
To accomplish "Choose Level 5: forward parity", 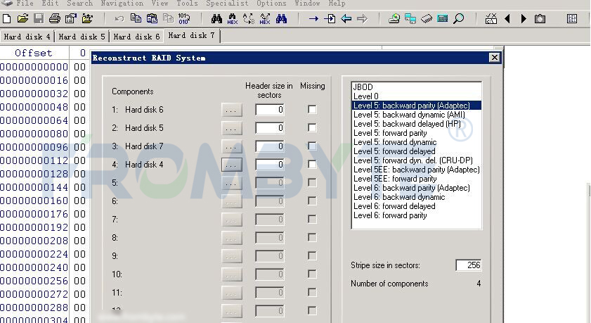I will (x=417, y=133).
